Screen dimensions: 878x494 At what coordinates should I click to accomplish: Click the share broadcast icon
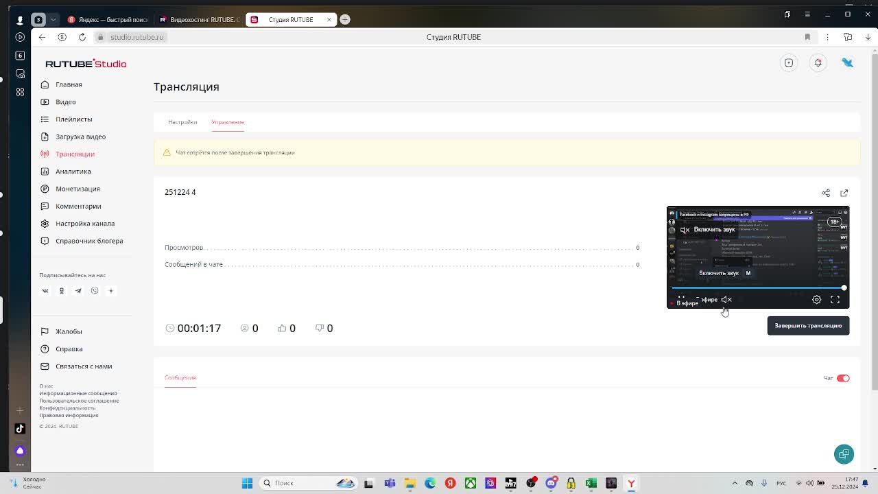pyautogui.click(x=826, y=193)
